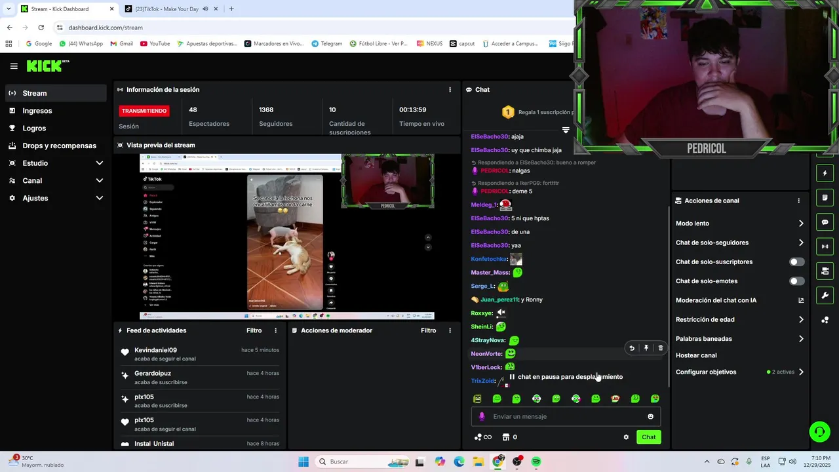
Task: Open chat filter icon under the gift banner
Action: pos(566,130)
